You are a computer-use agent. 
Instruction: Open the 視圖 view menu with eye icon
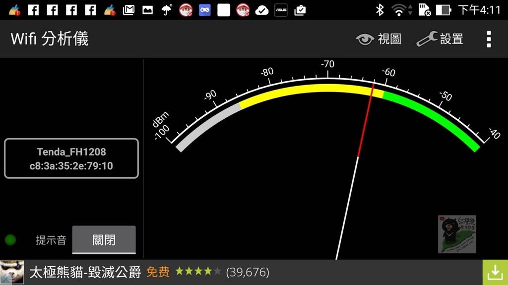(x=379, y=39)
